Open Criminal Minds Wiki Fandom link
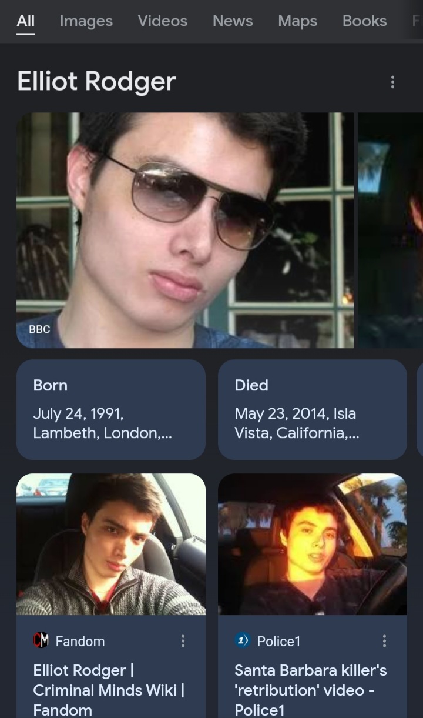The height and width of the screenshot is (718, 423). tap(109, 690)
